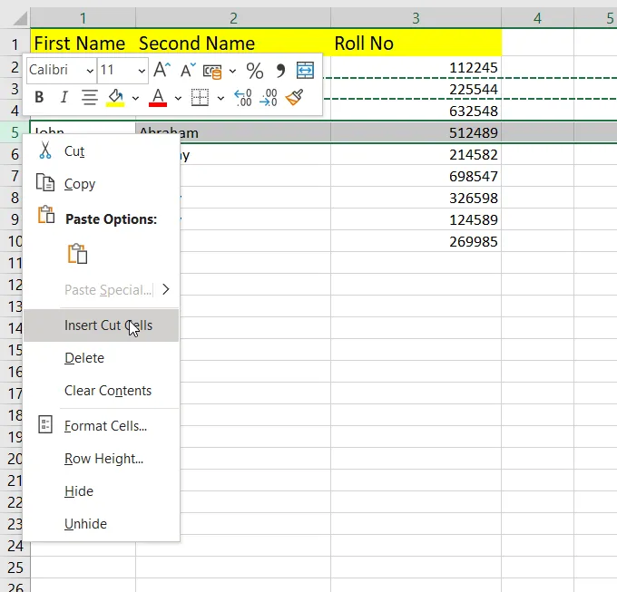Viewport: 617px width, 592px height.
Task: Apply Percent Style from mini toolbar
Action: (x=255, y=70)
